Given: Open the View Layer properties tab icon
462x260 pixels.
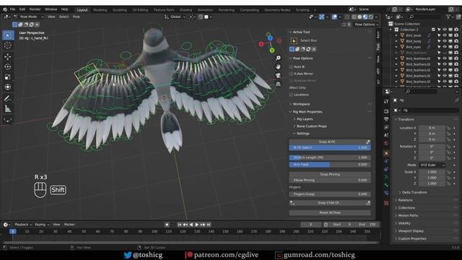Looking at the screenshot, I should point(386,127).
